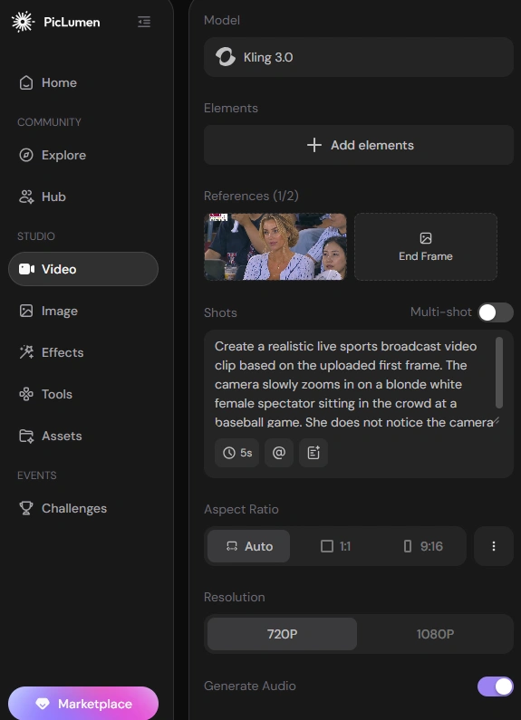Click the Kling model swirl logo icon
Screen dimensions: 521x720
coord(226,57)
